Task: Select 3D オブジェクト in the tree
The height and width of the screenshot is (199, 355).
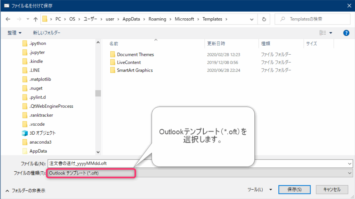Action: (42, 133)
